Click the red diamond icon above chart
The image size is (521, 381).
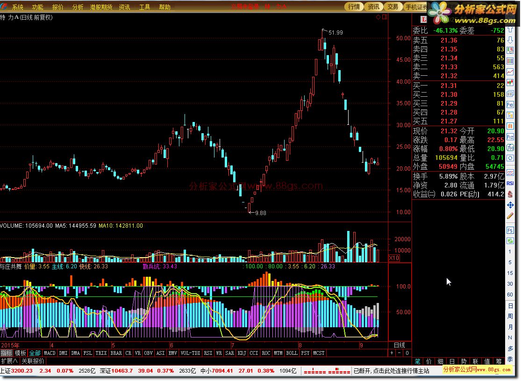[378, 17]
